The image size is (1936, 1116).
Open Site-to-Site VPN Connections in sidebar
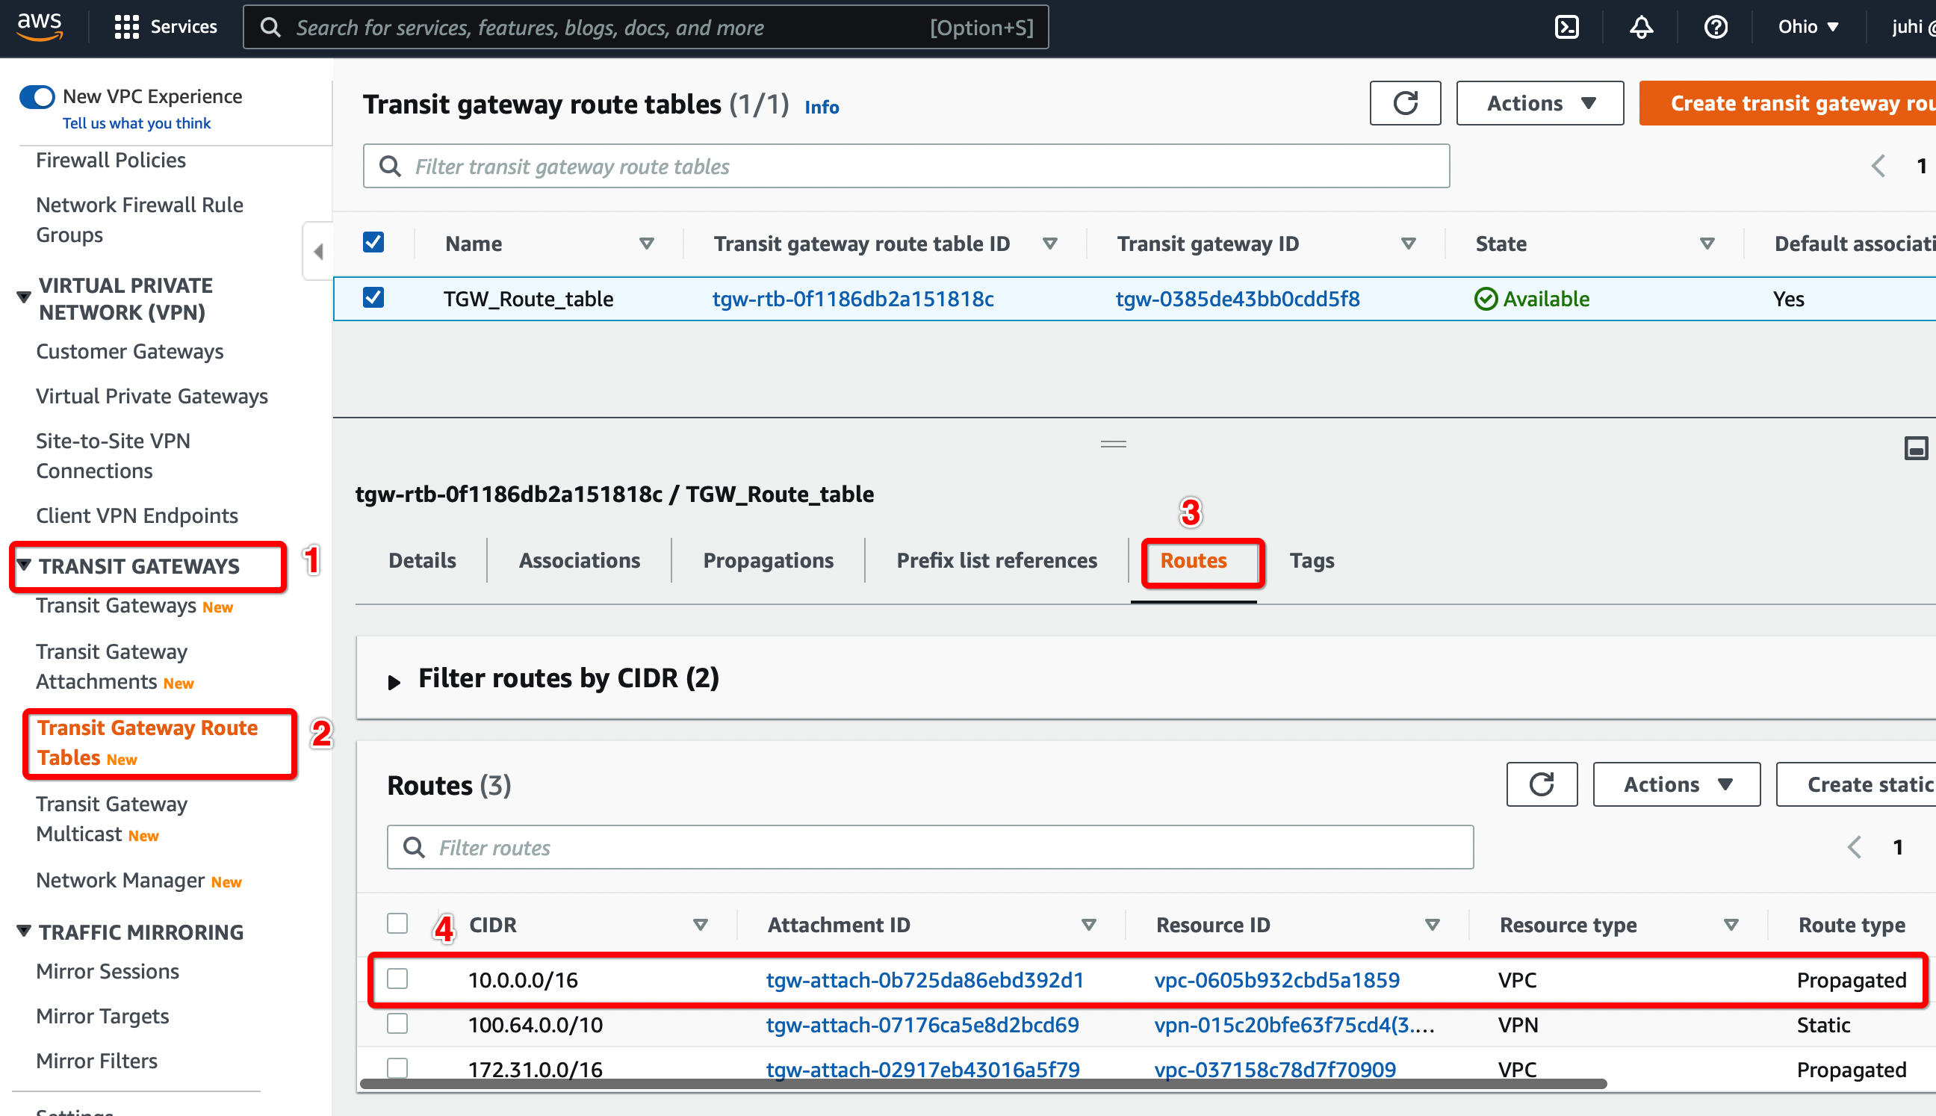tap(113, 456)
